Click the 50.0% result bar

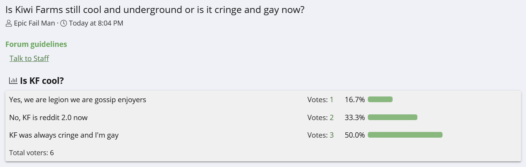click(405, 135)
